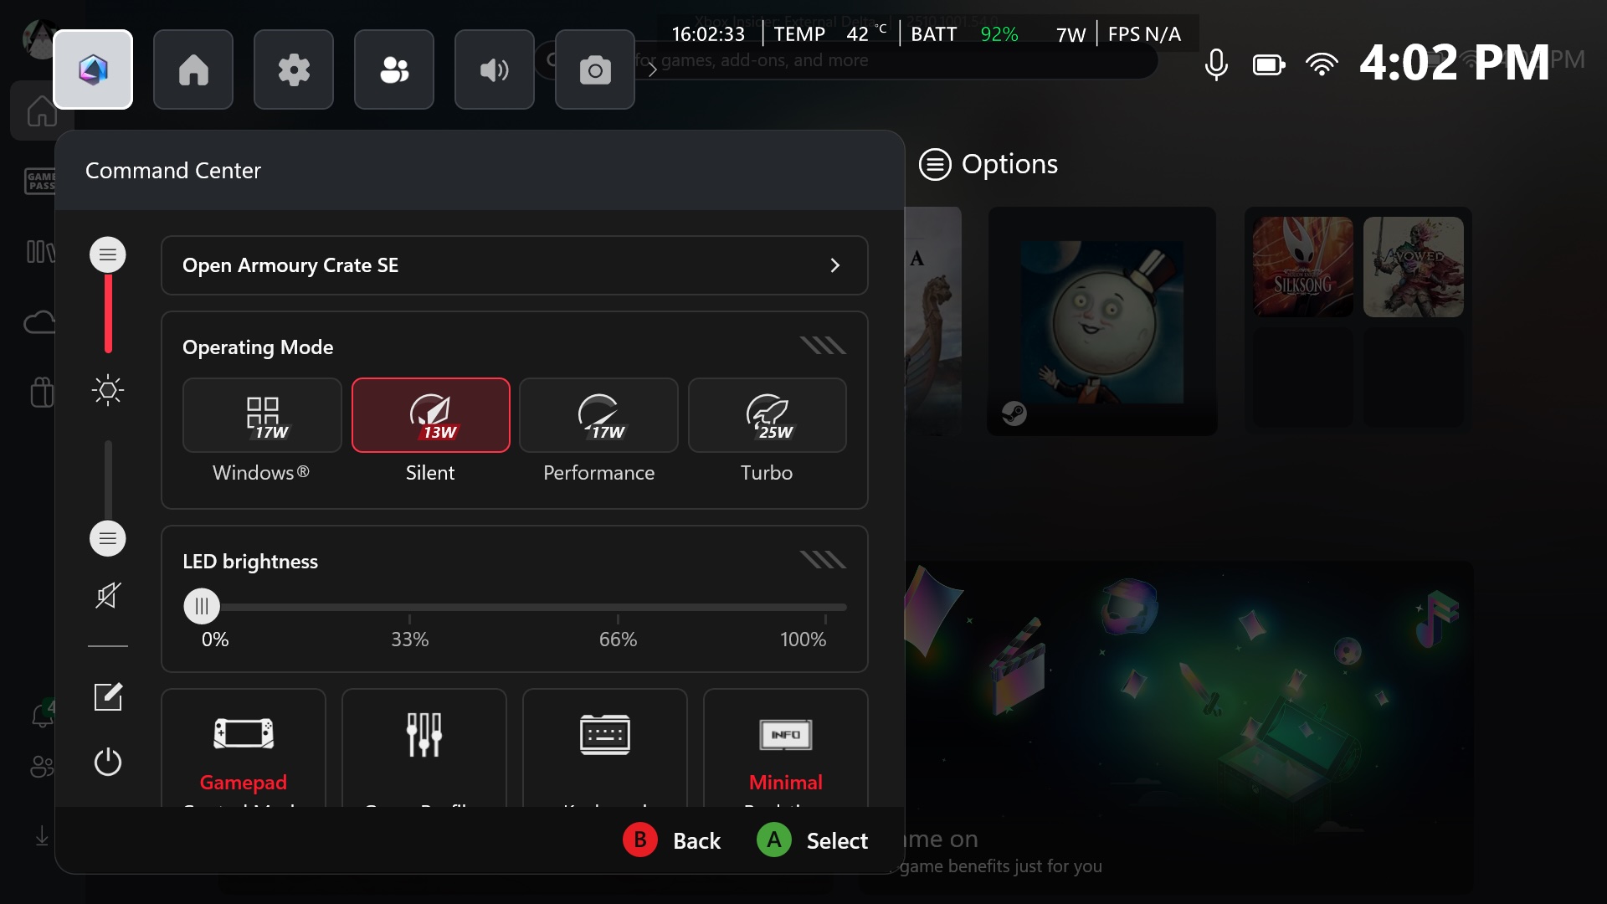Image resolution: width=1607 pixels, height=904 pixels.
Task: Select the Turbo 25W mode
Action: 767,416
